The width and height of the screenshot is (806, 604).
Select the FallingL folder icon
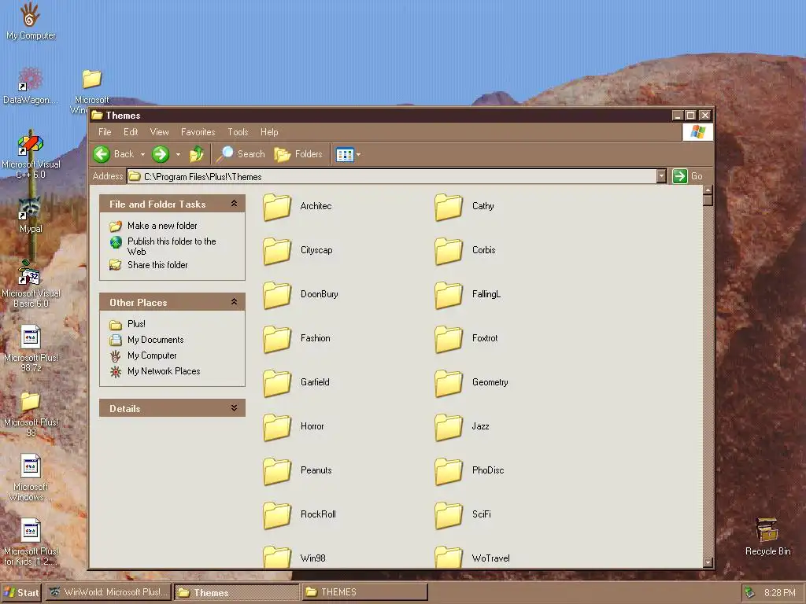click(x=449, y=295)
